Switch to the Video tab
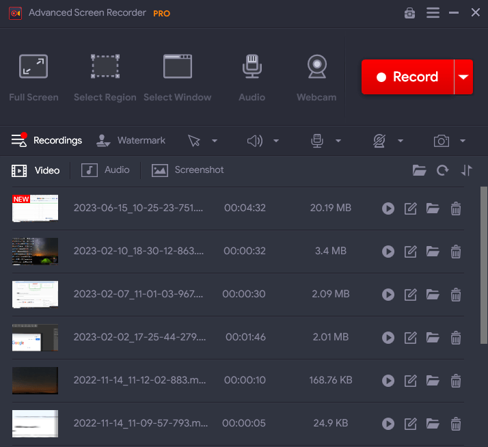The height and width of the screenshot is (447, 488). (x=36, y=170)
